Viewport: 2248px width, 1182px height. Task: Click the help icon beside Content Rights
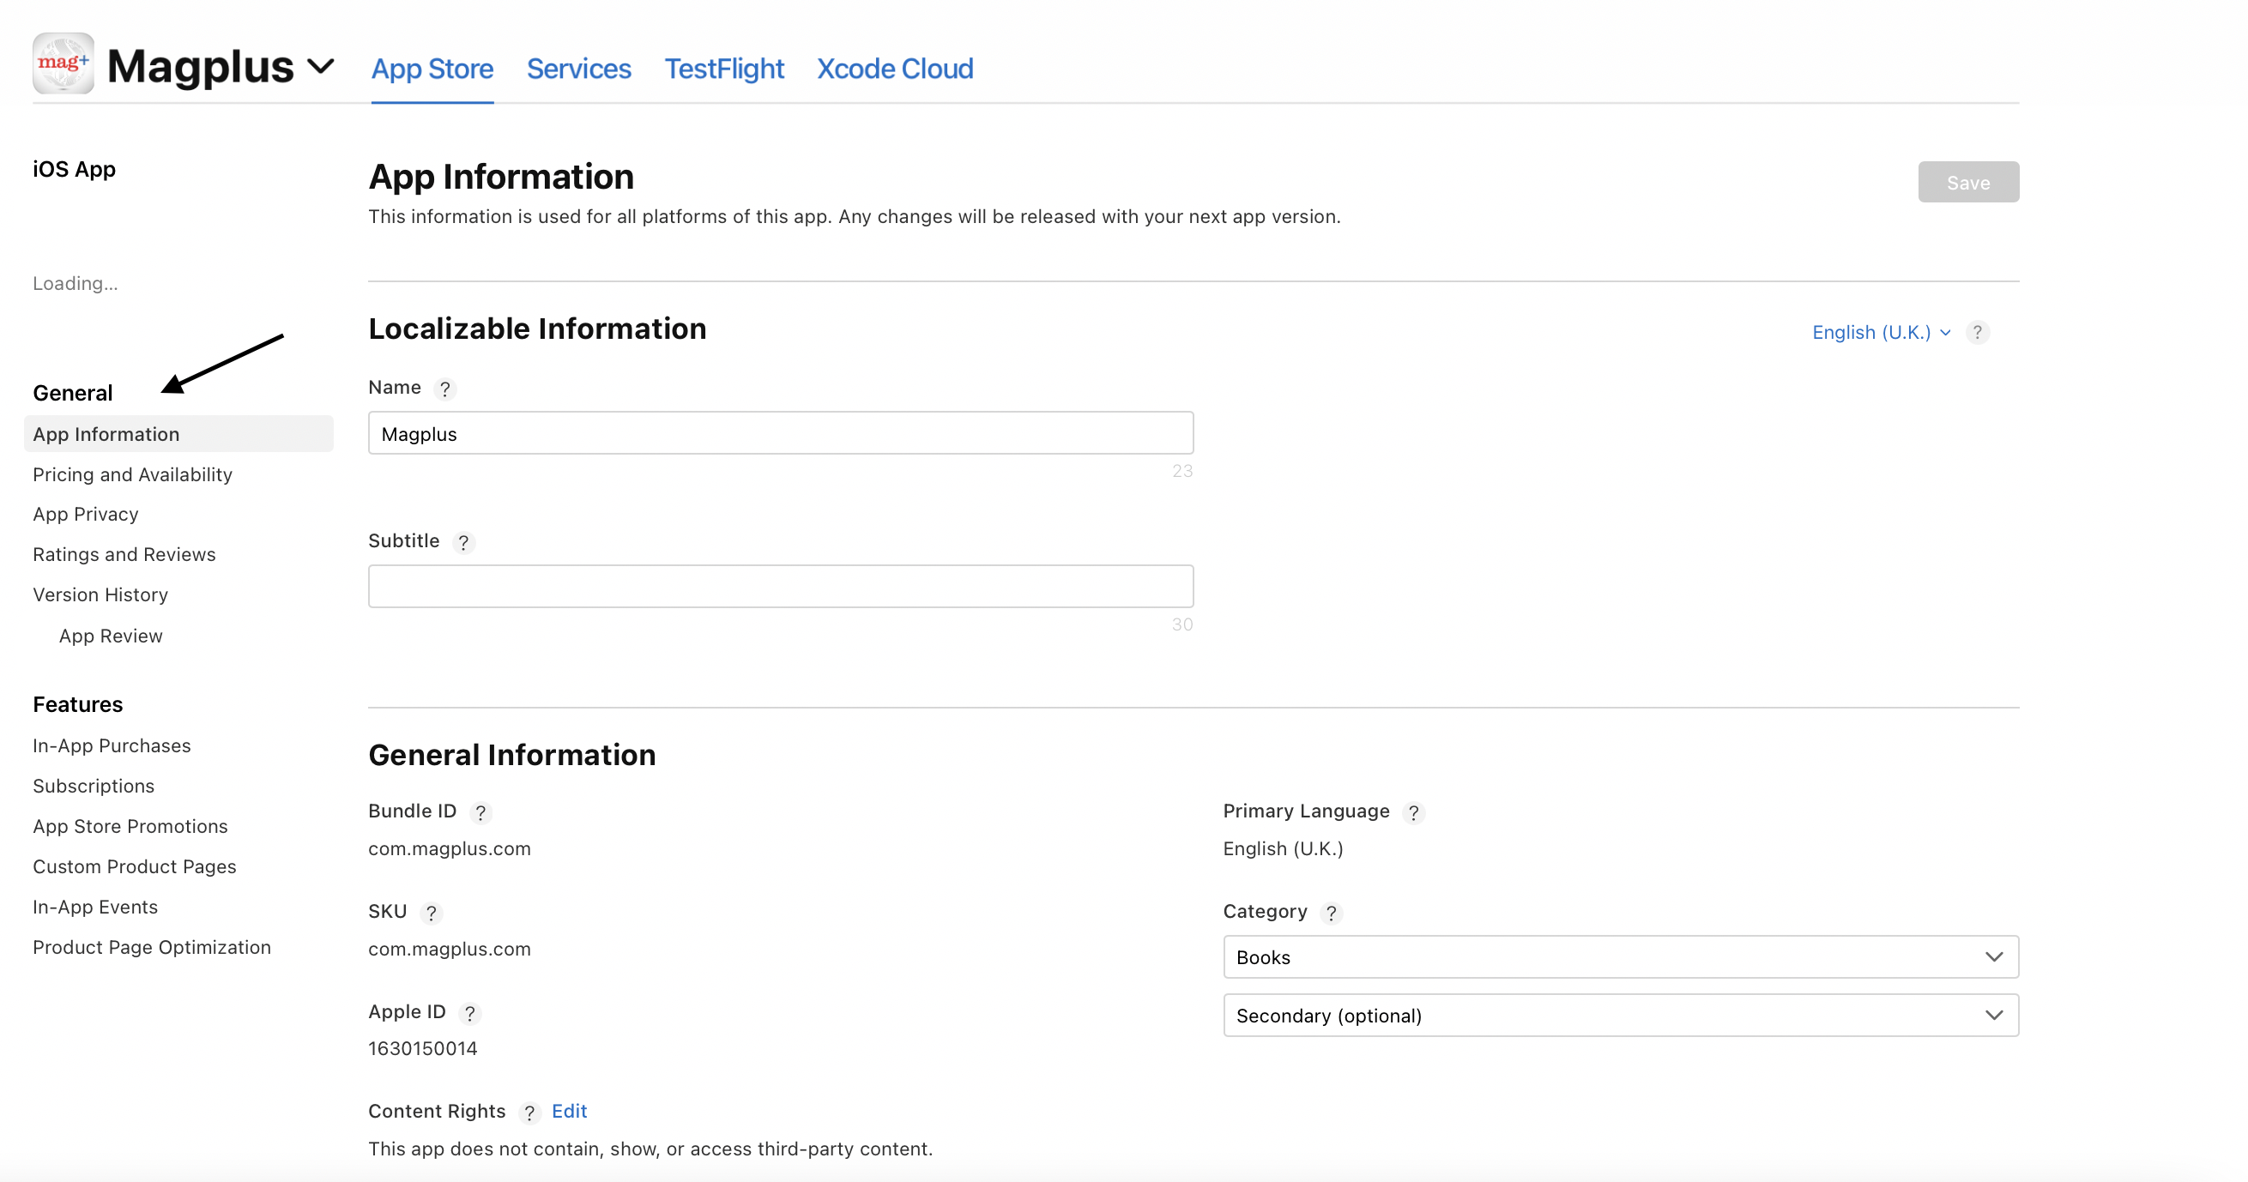[x=529, y=1113]
